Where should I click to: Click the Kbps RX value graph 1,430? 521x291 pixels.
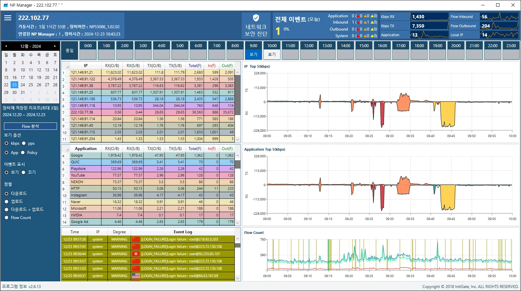[429, 17]
